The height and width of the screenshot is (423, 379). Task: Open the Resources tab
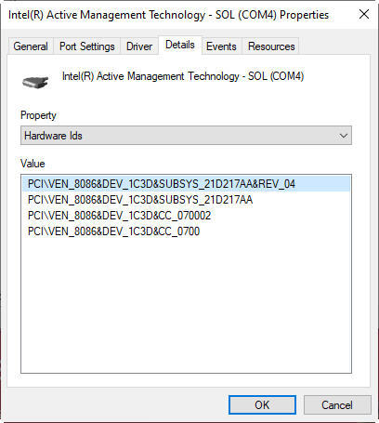tap(271, 46)
